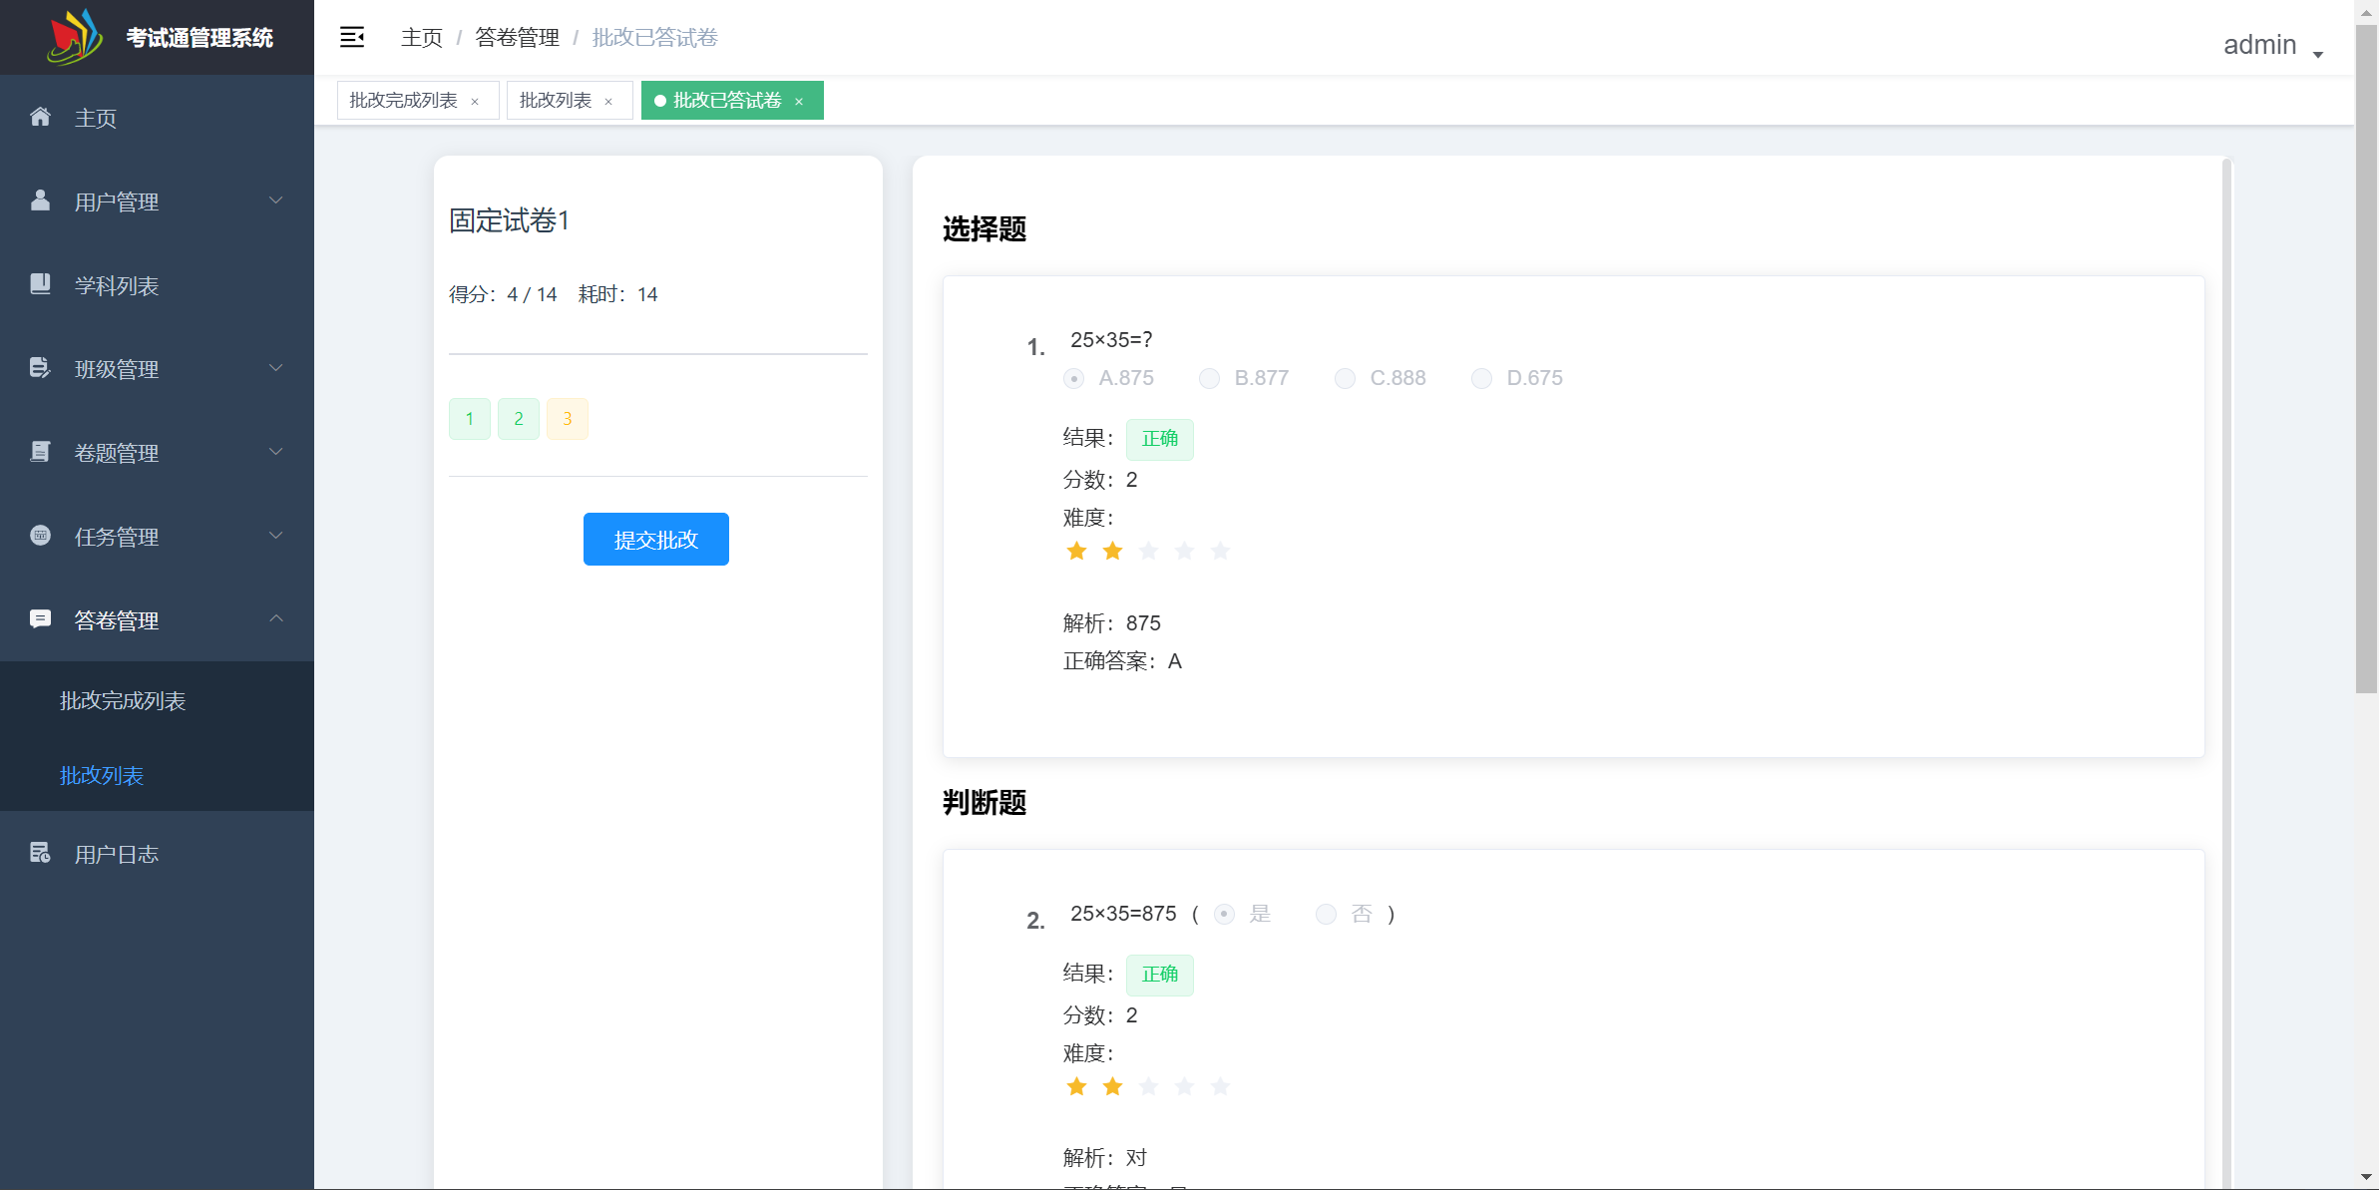Viewport: 2379px width, 1190px height.
Task: Click 批改已答试卷 in the breadcrumb
Action: [x=654, y=37]
